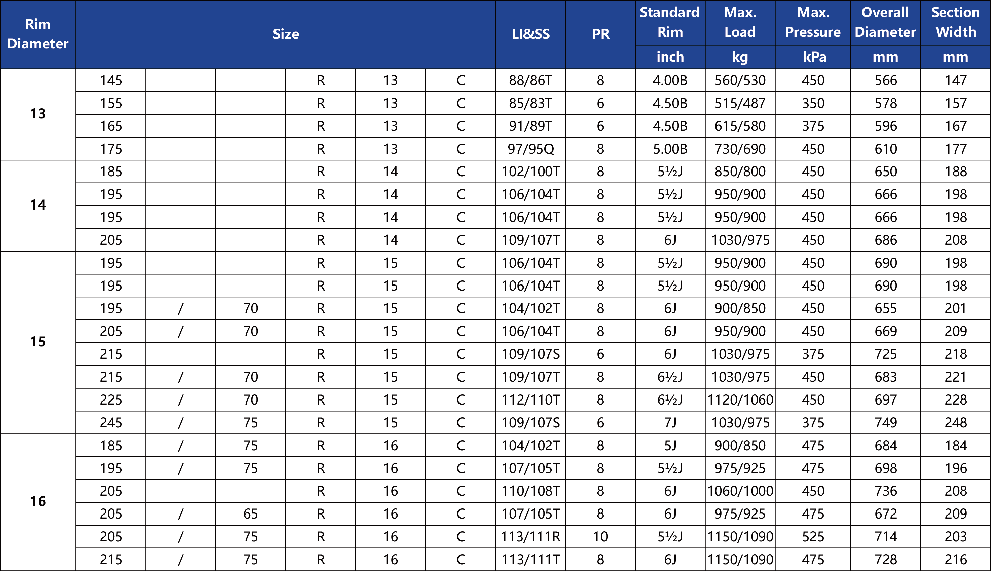Click the '850/800' max load cell
991x571 pixels.
tap(740, 172)
